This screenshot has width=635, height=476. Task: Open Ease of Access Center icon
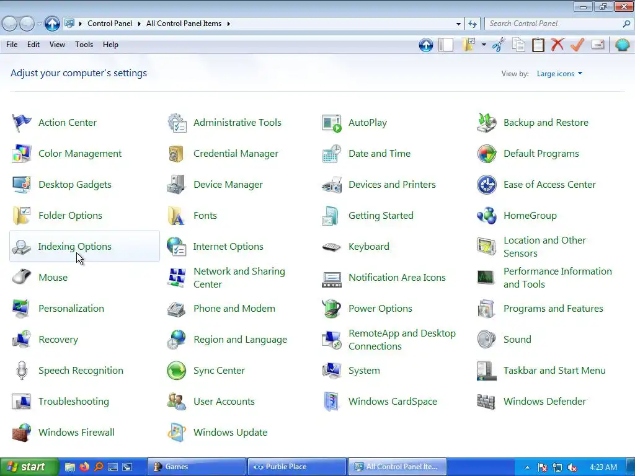pyautogui.click(x=486, y=185)
